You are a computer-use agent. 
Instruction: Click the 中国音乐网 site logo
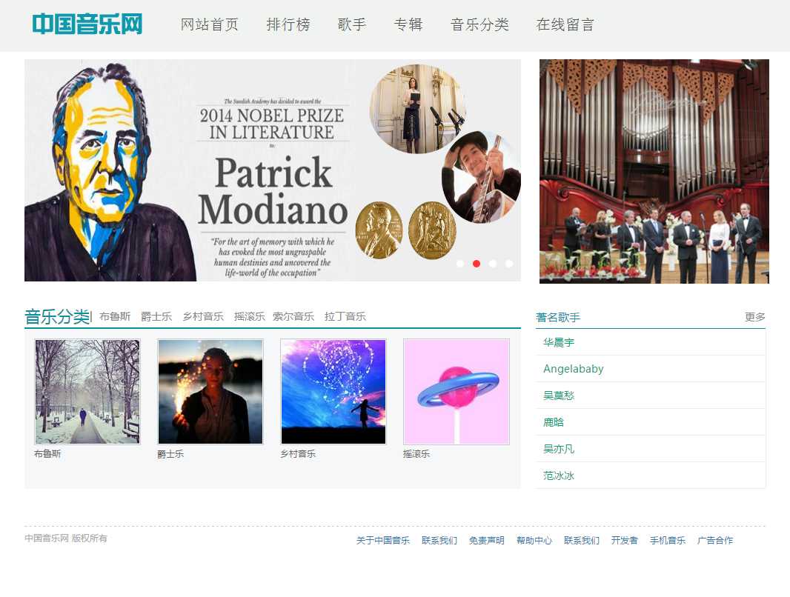coord(87,24)
